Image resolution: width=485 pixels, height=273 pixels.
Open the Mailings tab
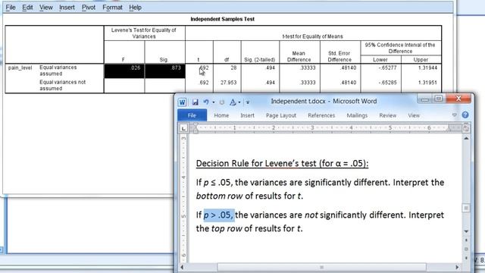357,115
